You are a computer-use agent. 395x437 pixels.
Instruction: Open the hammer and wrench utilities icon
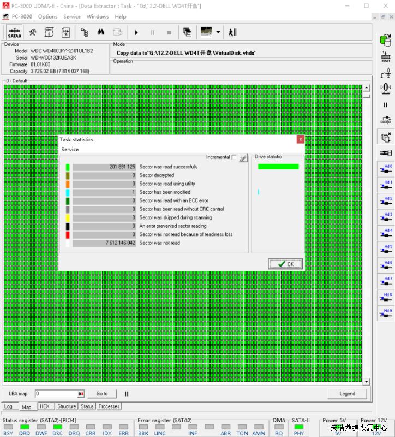[33, 32]
